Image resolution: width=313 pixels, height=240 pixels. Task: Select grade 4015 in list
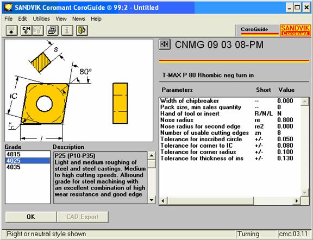point(28,154)
